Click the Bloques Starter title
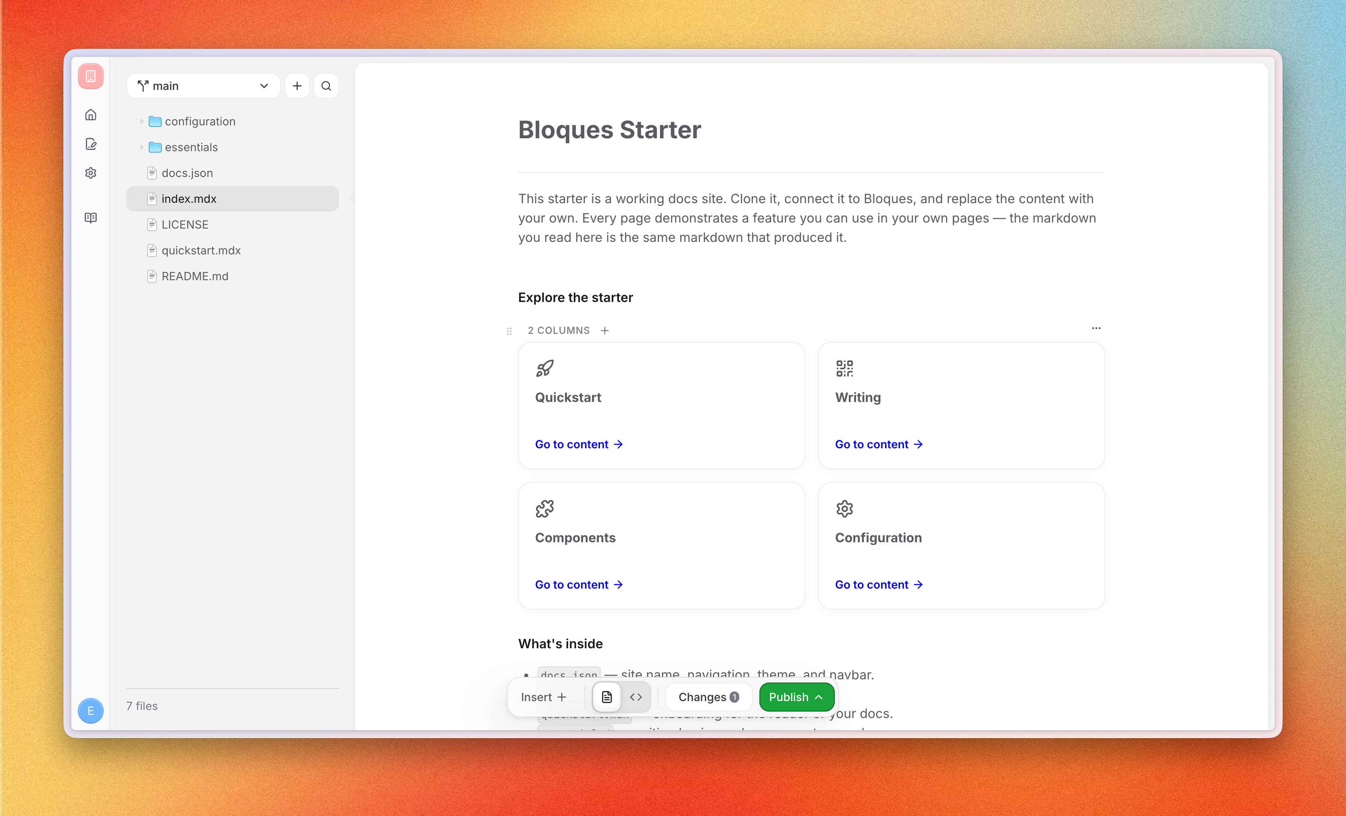1346x816 pixels. [610, 130]
